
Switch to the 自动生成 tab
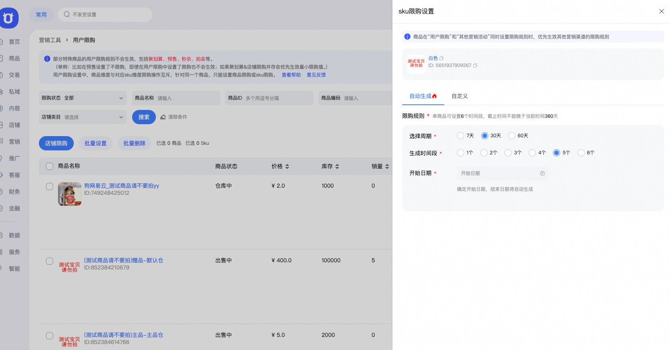pos(423,96)
